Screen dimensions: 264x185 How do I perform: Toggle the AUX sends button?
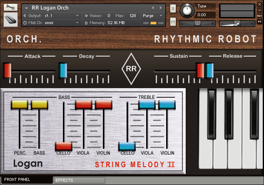click(x=259, y=16)
